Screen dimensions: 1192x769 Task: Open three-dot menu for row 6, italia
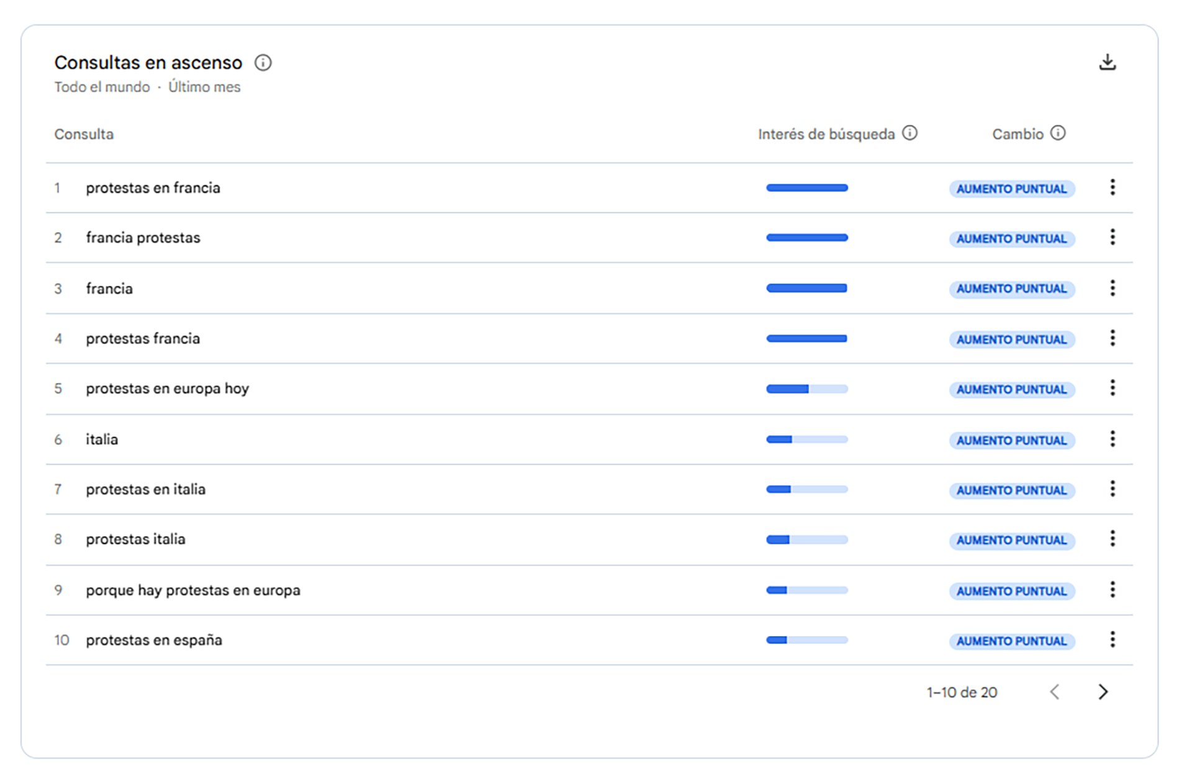point(1112,439)
